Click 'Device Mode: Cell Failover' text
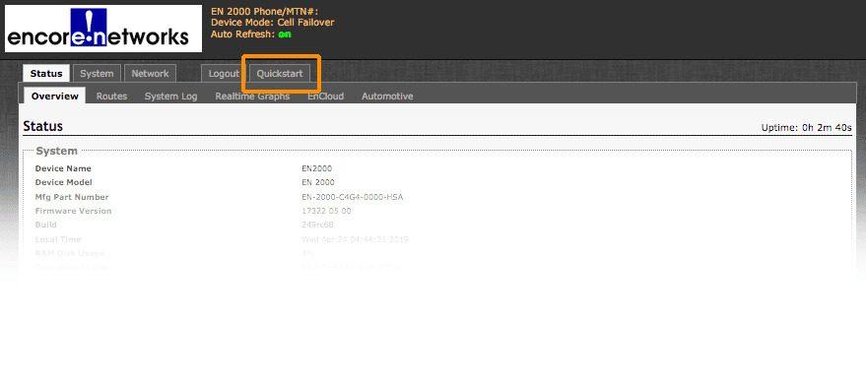This screenshot has width=866, height=389. coord(272,23)
